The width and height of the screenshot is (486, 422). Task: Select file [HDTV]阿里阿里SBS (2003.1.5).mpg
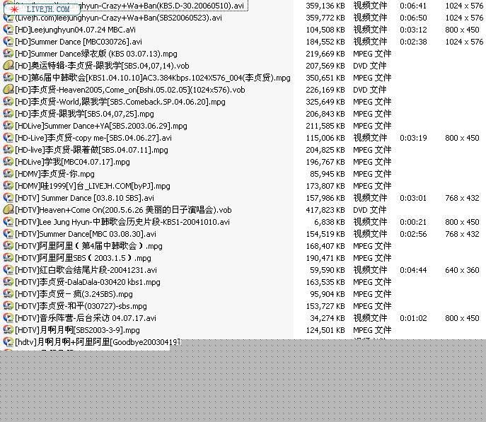pos(83,258)
